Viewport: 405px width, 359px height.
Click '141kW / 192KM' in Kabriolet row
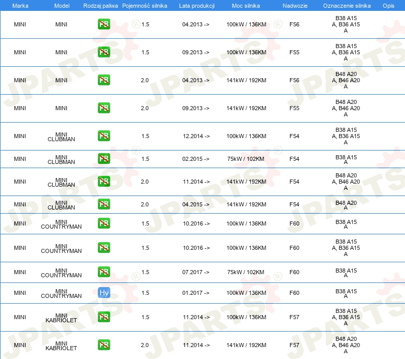(246, 345)
